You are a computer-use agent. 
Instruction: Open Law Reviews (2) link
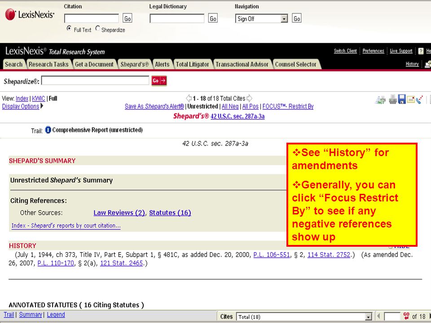119,213
